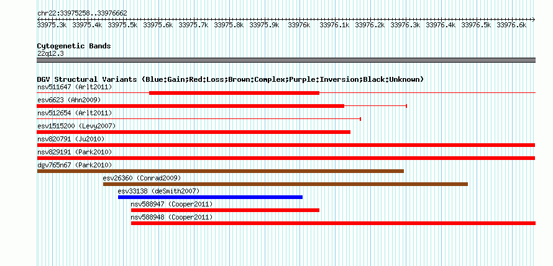Click the esv33138 (deSmith2007) label
Screen dimensions: 553x266
(x=158, y=191)
